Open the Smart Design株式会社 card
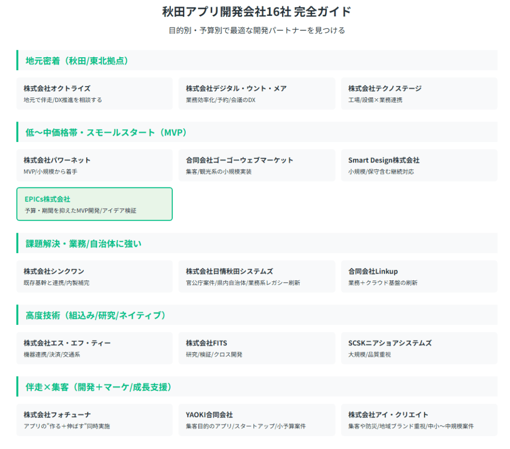Screen dimensions: 510x449 click(419, 165)
